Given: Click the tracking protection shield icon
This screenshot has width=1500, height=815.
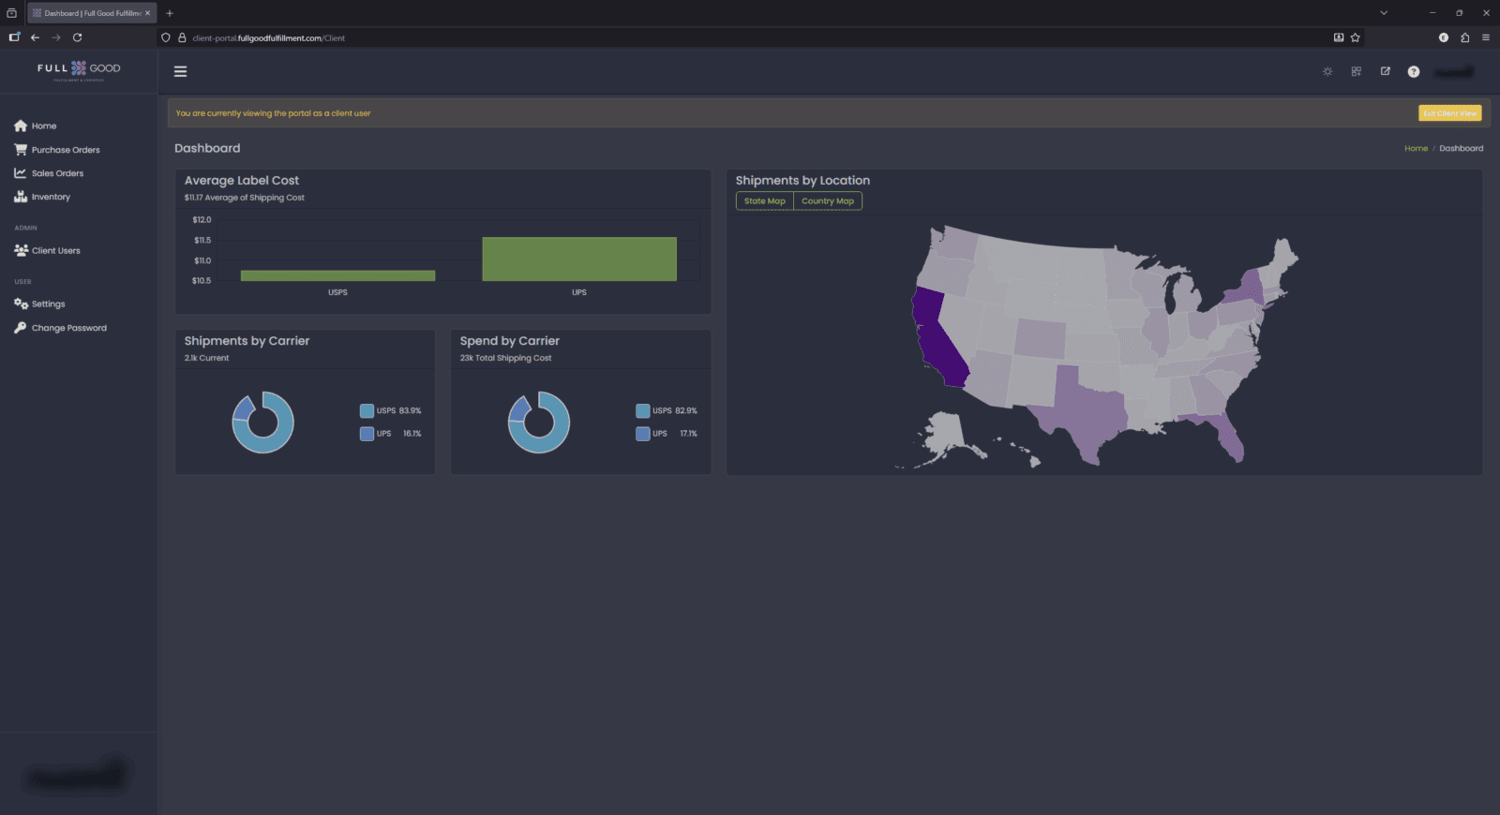Looking at the screenshot, I should point(166,37).
